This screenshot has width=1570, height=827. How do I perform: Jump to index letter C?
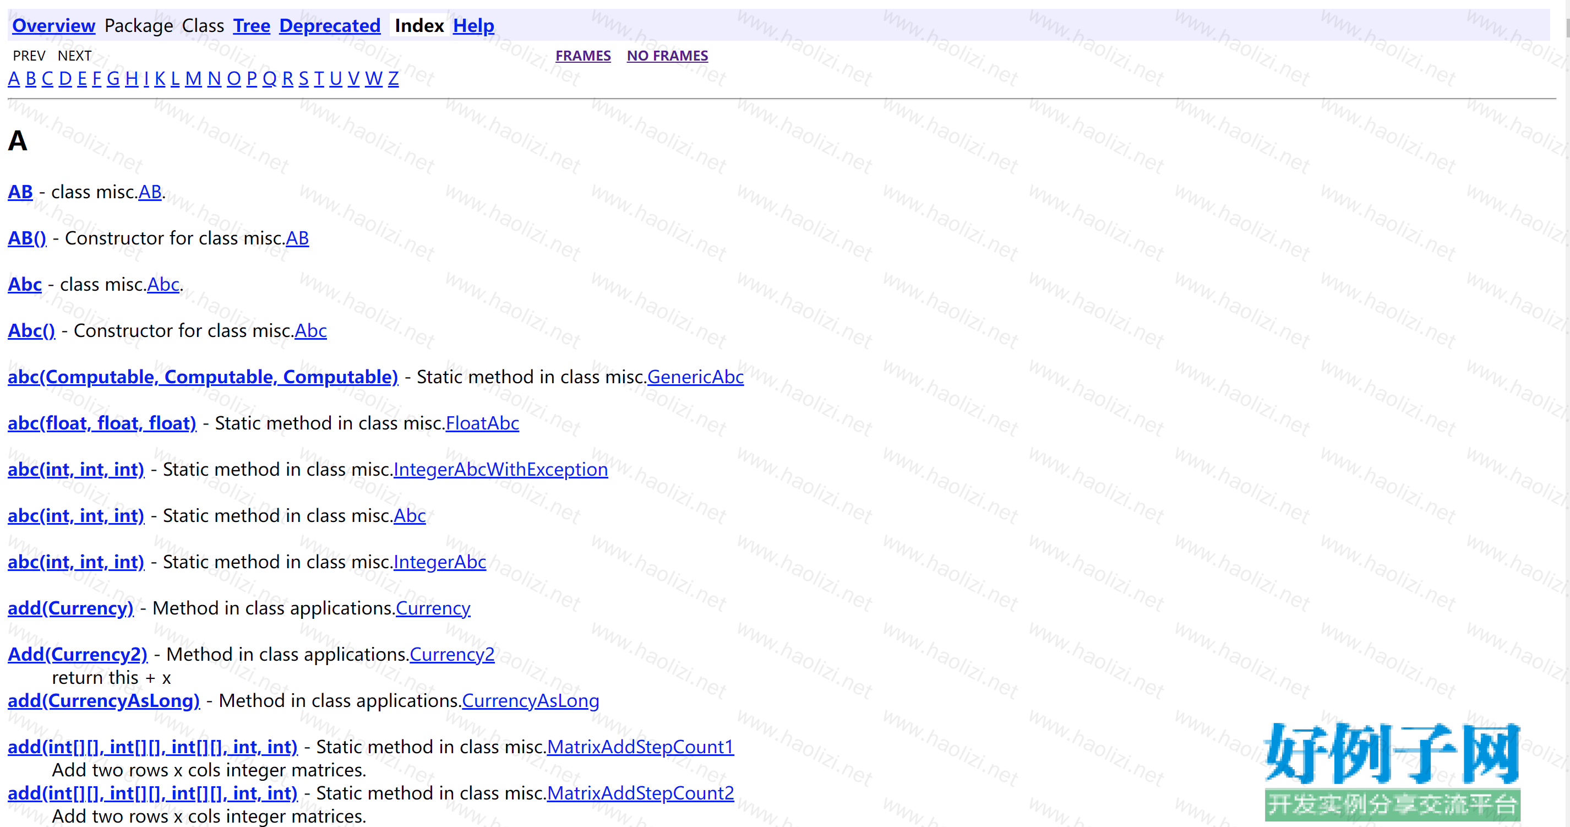47,79
